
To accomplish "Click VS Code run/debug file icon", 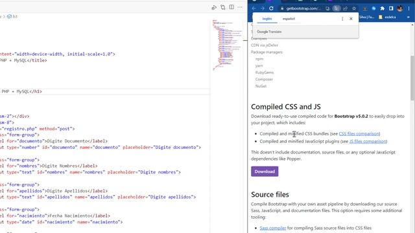I will tap(214, 8).
